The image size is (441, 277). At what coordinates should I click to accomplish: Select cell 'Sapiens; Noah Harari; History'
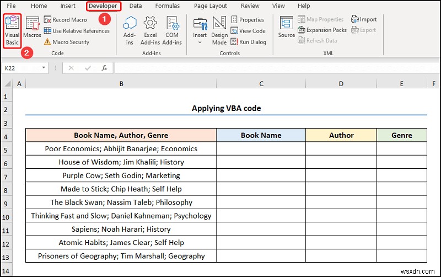(121, 229)
